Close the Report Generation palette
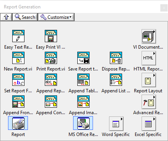This screenshot has width=168, height=141. [164, 8]
